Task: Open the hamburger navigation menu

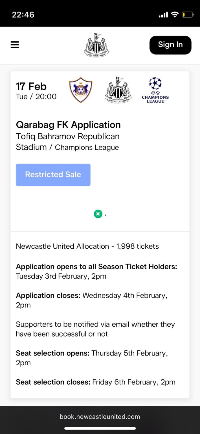Action: pyautogui.click(x=15, y=45)
